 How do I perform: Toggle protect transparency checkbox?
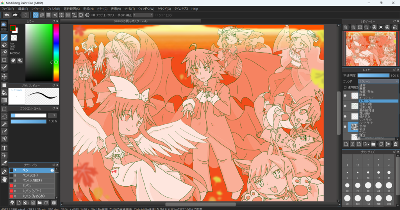coord(345,87)
